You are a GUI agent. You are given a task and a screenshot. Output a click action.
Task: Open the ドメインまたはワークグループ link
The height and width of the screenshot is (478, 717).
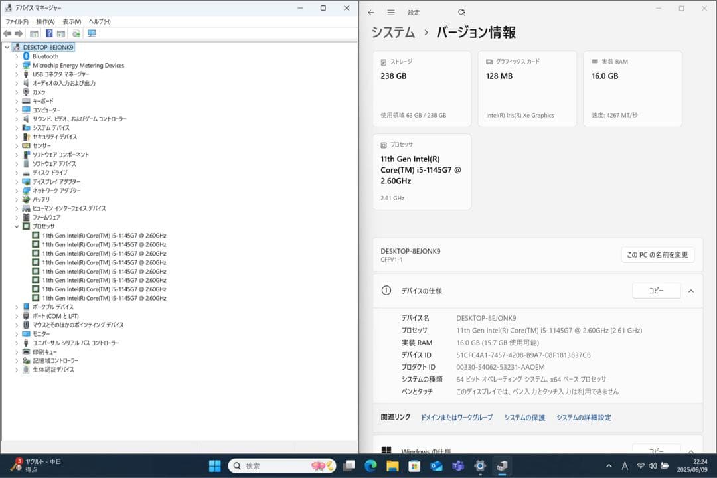coord(457,417)
